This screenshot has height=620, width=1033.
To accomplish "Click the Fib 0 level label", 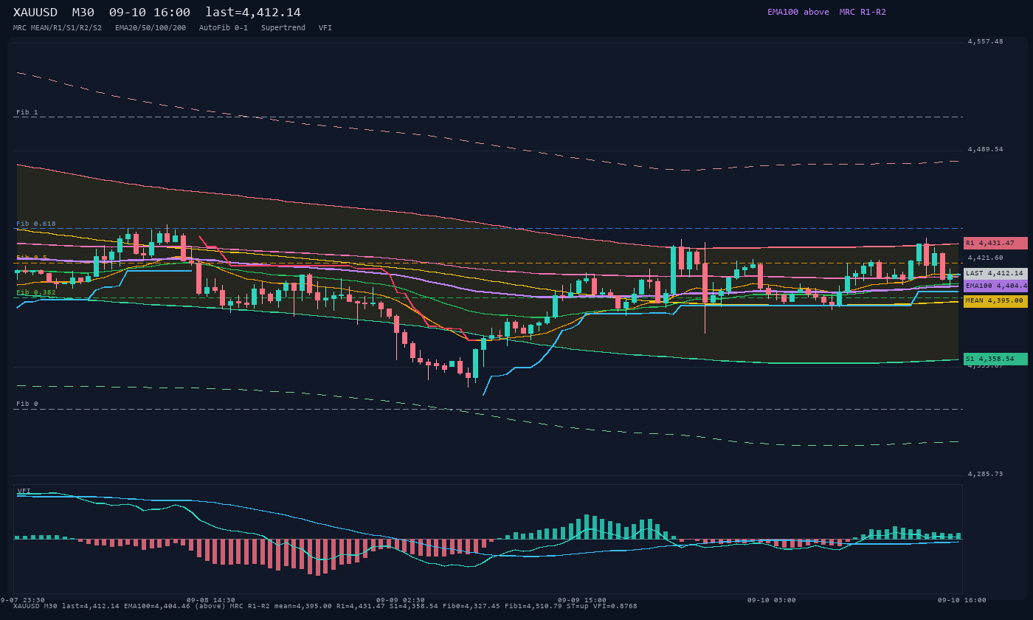I will [x=27, y=404].
